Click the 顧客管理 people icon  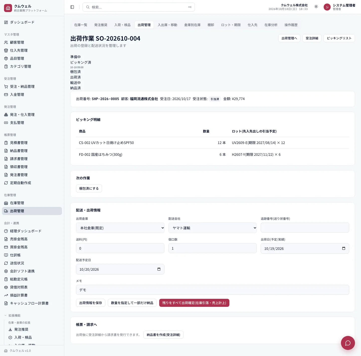[6, 42]
